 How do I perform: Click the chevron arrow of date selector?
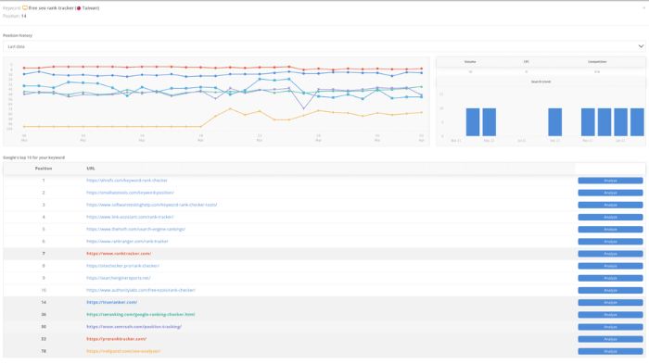[x=641, y=46]
